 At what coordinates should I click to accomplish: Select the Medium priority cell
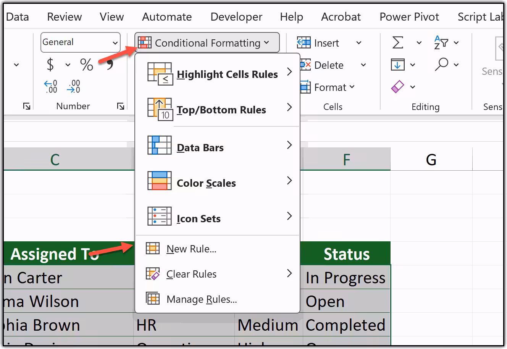pos(268,325)
